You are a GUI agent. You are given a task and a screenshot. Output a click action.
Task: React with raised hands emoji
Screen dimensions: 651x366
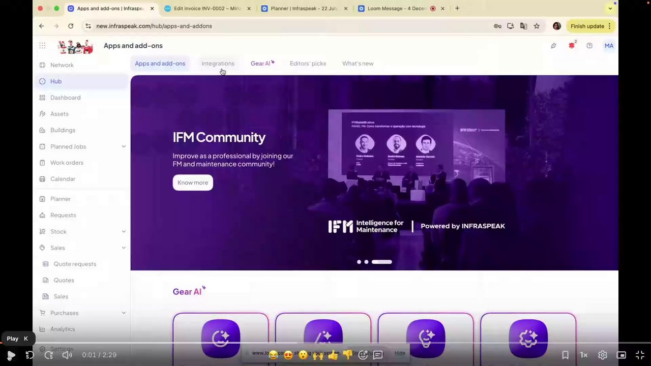click(318, 355)
